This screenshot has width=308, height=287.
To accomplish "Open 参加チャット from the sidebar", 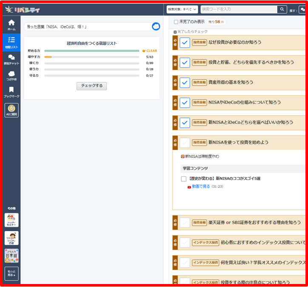I will point(11,60).
